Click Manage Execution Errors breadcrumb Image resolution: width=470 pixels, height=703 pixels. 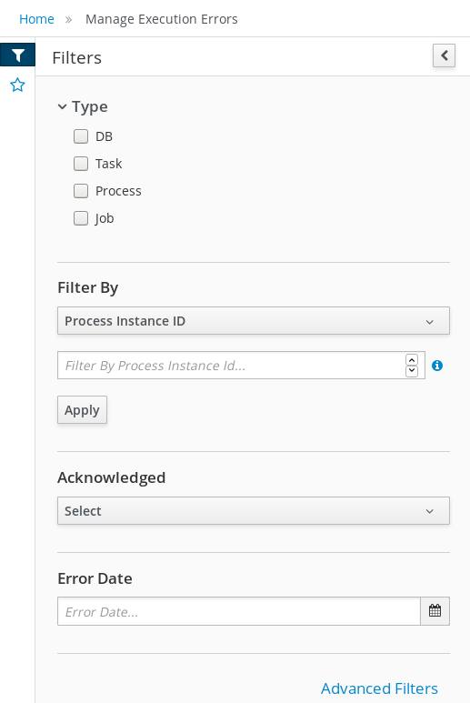(161, 19)
